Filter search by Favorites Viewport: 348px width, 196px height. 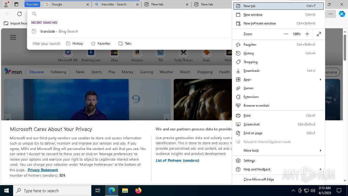click(101, 44)
